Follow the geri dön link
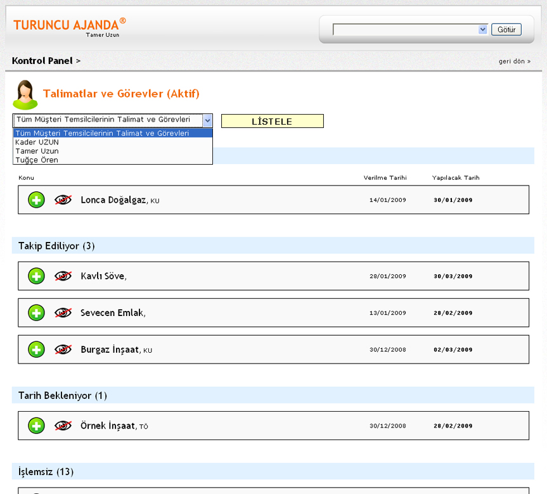This screenshot has width=547, height=494. 515,61
